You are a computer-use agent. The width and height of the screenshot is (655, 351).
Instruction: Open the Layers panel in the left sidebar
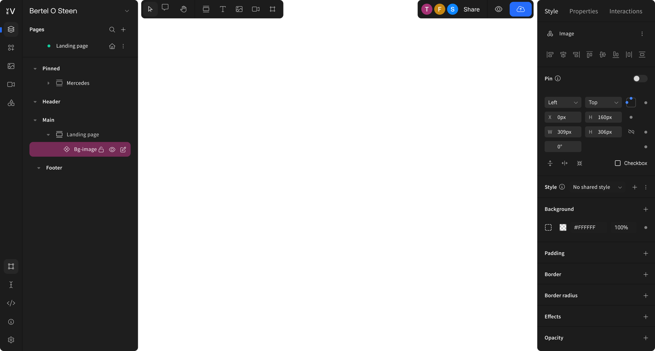11,29
